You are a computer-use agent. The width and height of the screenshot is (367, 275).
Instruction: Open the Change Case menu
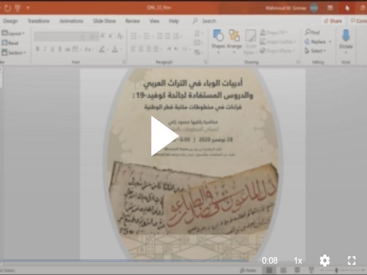pos(89,49)
